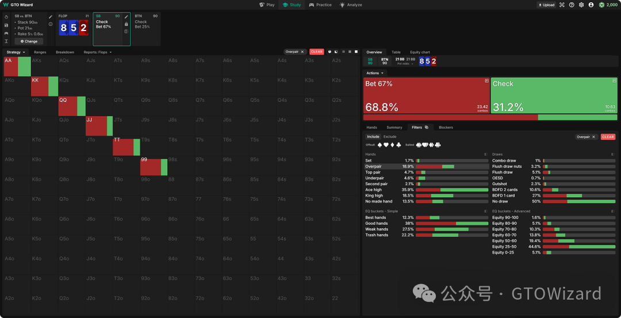Viewport: 621px width, 318px height.
Task: Click the reset arrow icon in left sidebar
Action: click(6, 17)
